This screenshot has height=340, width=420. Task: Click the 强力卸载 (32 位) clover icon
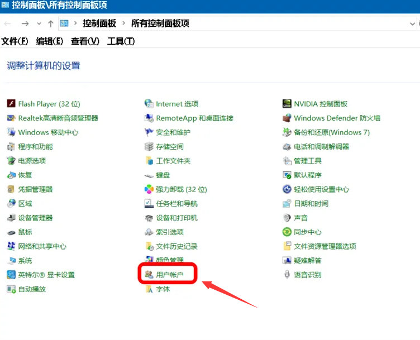point(149,189)
